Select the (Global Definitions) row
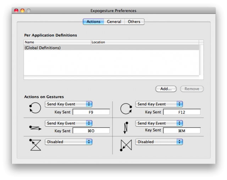The image size is (227, 180). point(111,48)
